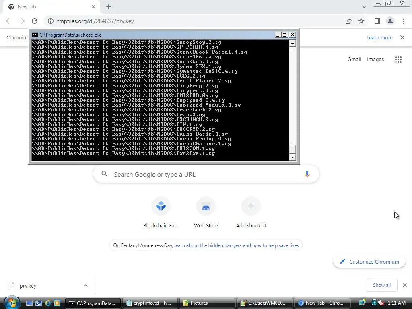
Task: Open the side panel icon
Action: pyautogui.click(x=377, y=21)
